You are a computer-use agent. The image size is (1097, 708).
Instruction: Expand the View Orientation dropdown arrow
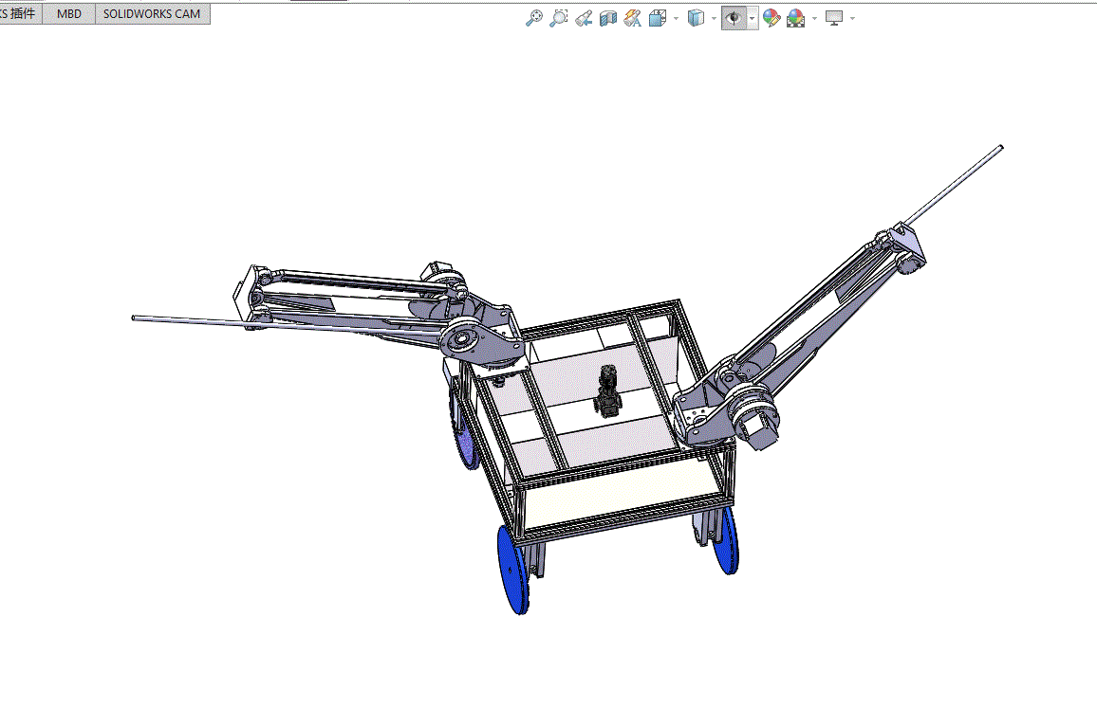pyautogui.click(x=676, y=19)
